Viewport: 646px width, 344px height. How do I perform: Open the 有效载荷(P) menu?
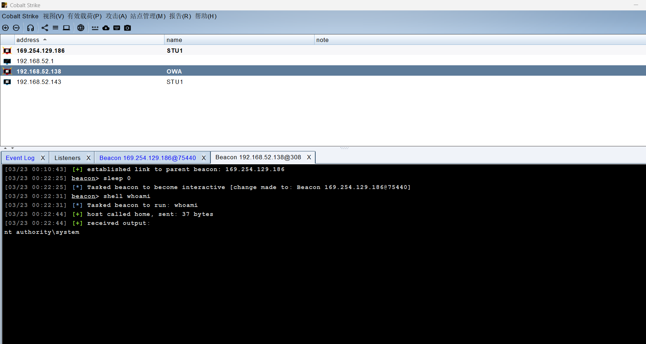tap(85, 16)
